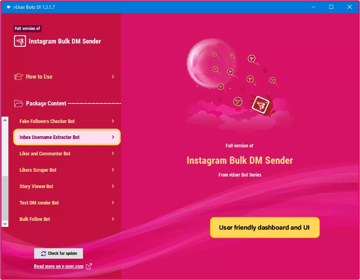Click User friendly dashboard and UI button
360x280 pixels.
(x=265, y=227)
